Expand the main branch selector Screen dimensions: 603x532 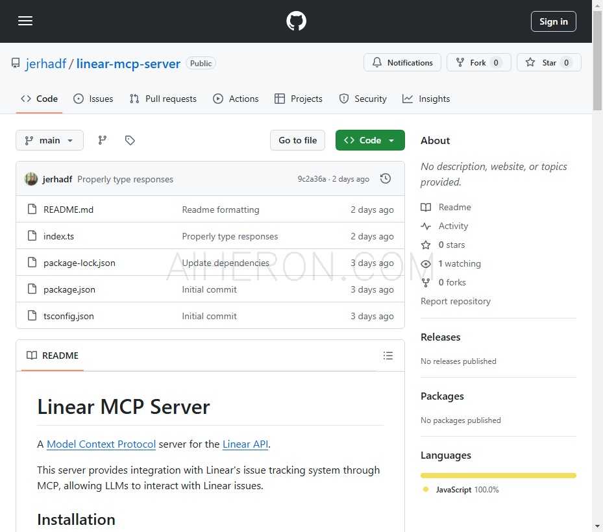pyautogui.click(x=50, y=140)
